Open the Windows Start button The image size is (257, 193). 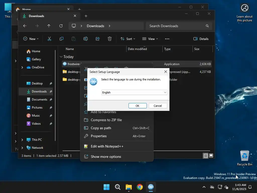[106, 187]
